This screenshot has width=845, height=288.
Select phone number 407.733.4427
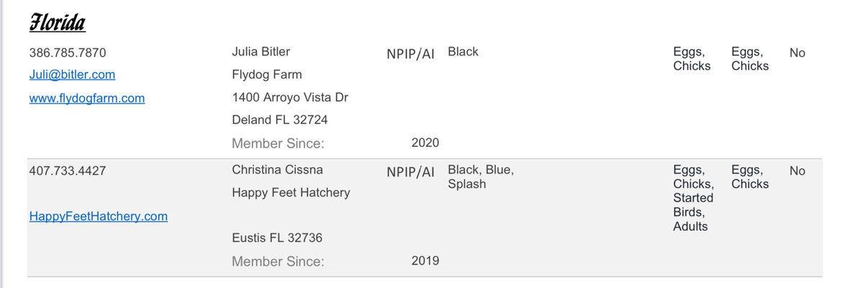click(x=68, y=171)
